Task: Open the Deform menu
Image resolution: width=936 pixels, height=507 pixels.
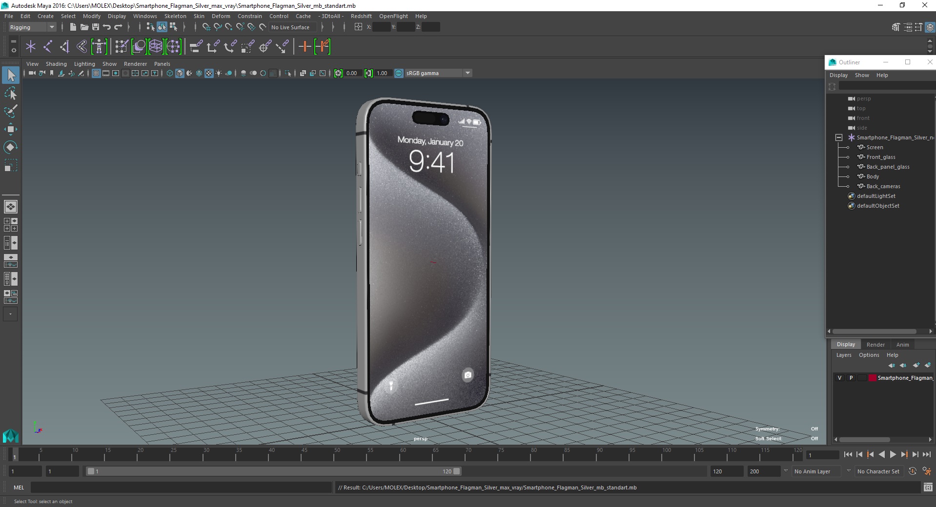Action: 221,16
